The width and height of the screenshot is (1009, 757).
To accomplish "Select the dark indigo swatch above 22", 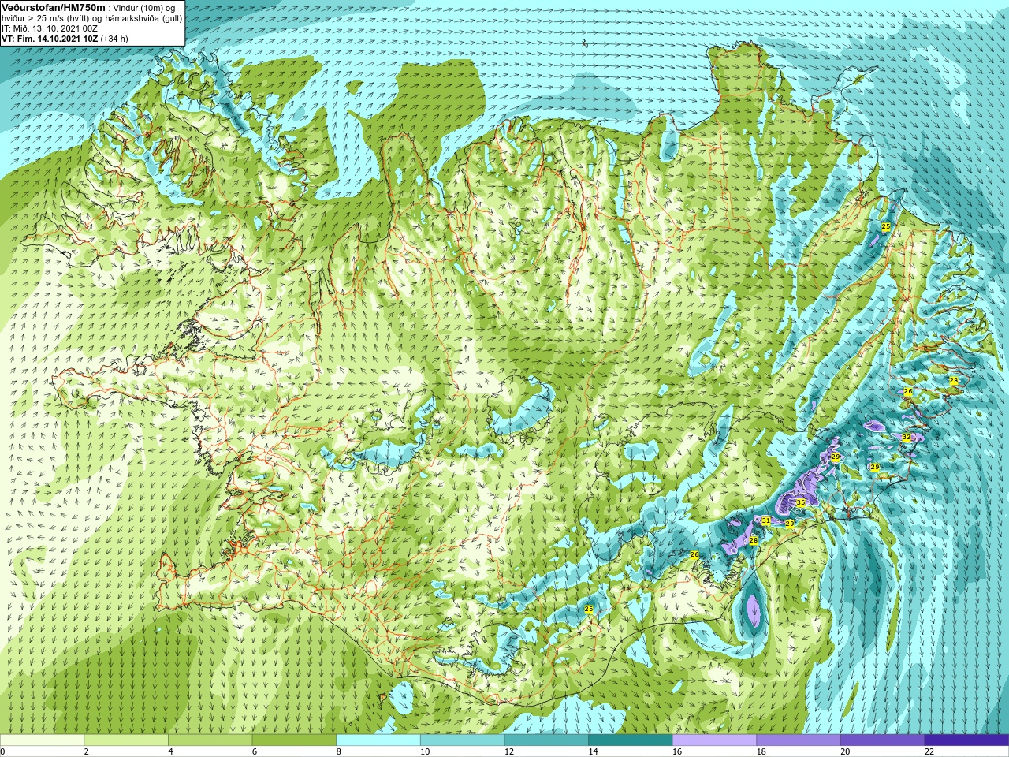I will tap(966, 740).
